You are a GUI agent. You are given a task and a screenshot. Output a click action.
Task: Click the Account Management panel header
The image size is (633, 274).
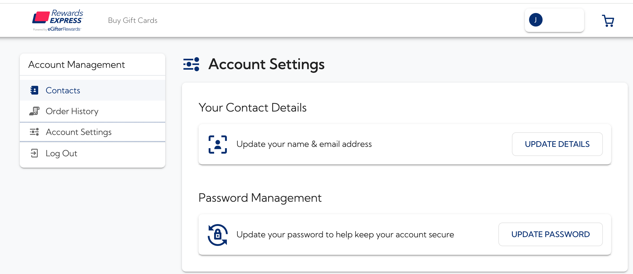tap(76, 64)
